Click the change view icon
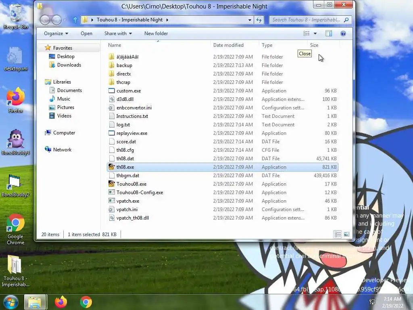Viewport: 413px width, 310px height. [x=307, y=34]
